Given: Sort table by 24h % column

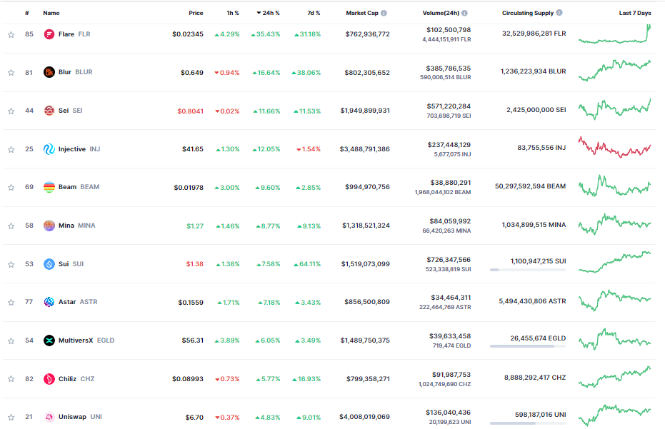Looking at the screenshot, I should pyautogui.click(x=268, y=13).
